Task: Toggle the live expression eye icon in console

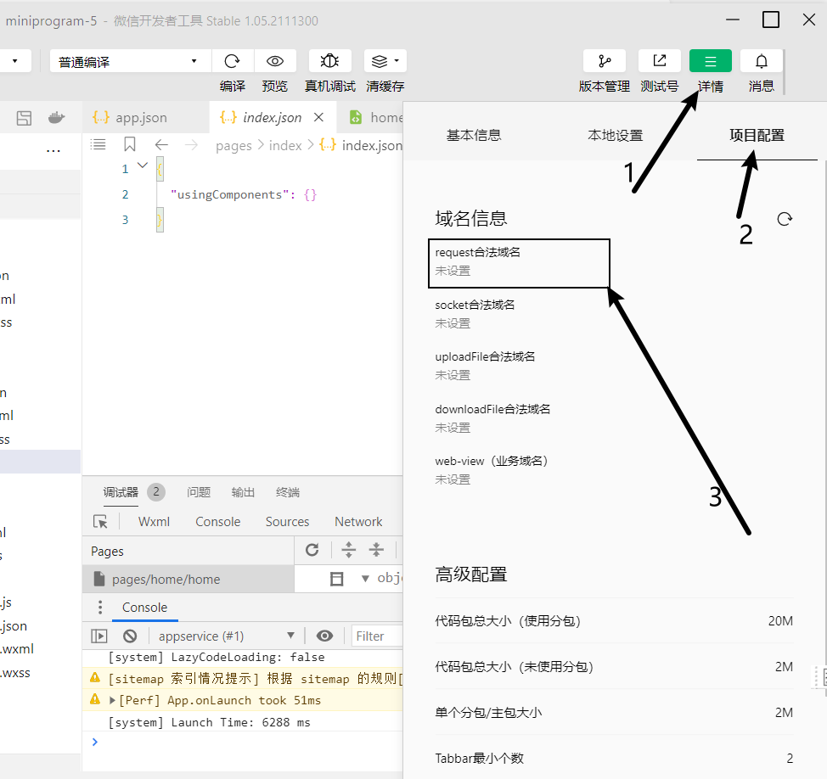Action: click(324, 636)
